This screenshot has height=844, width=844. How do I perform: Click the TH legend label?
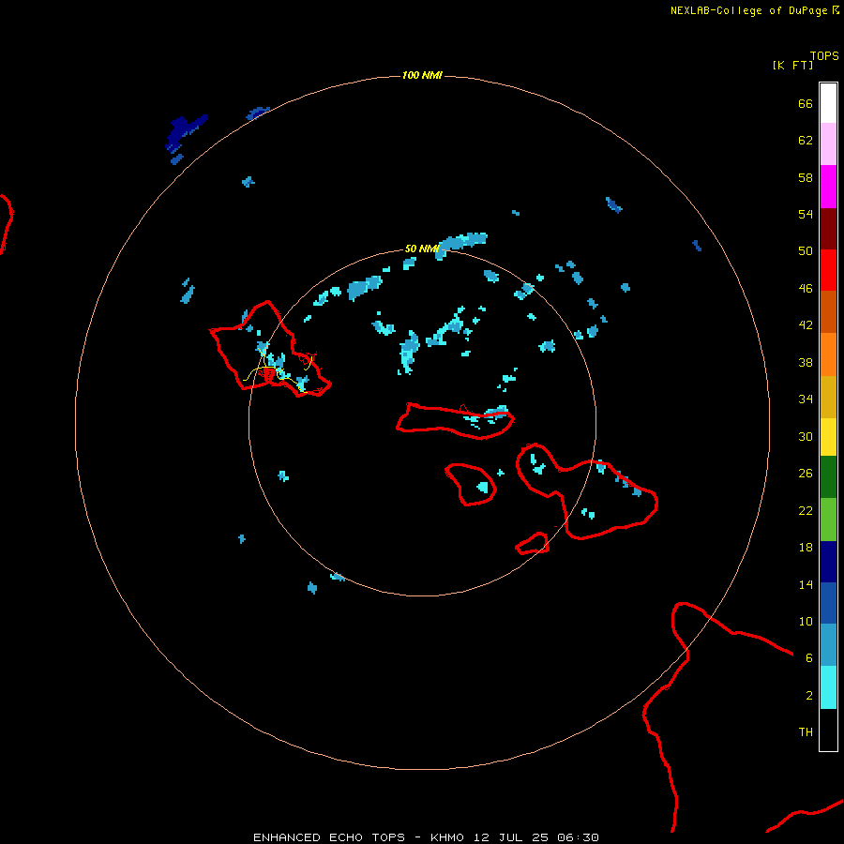806,732
